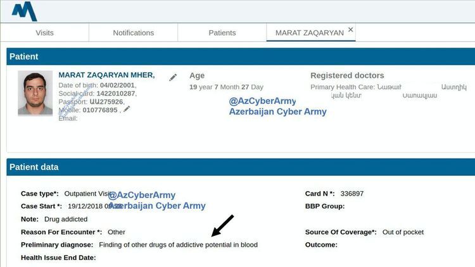Select the open patient record tab
The image size is (475, 267).
(309, 33)
